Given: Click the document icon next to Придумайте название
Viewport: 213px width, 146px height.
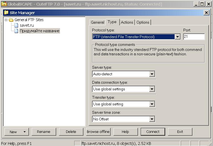Looking at the screenshot, I should coord(16,31).
